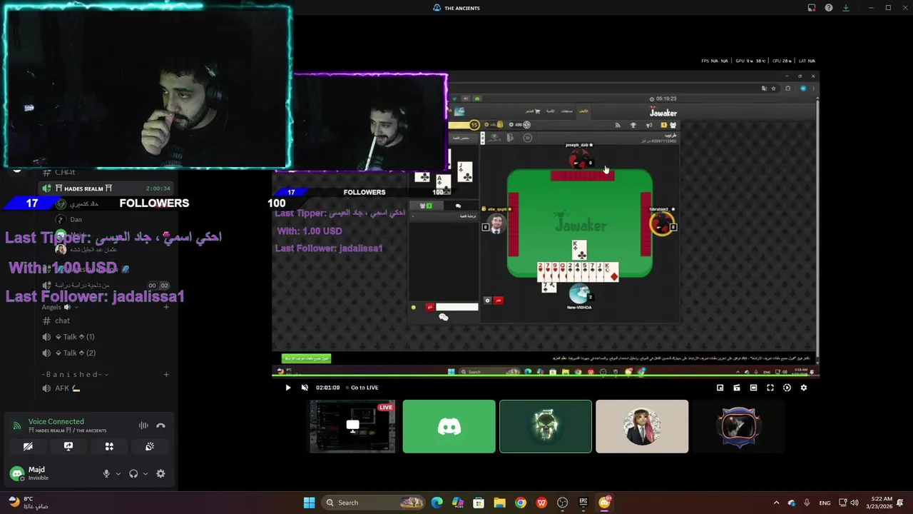Viewport: 913px width, 514px height.
Task: Open the clock and date panel
Action: 879,503
